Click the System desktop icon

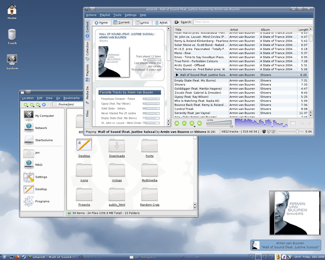[x=12, y=62]
